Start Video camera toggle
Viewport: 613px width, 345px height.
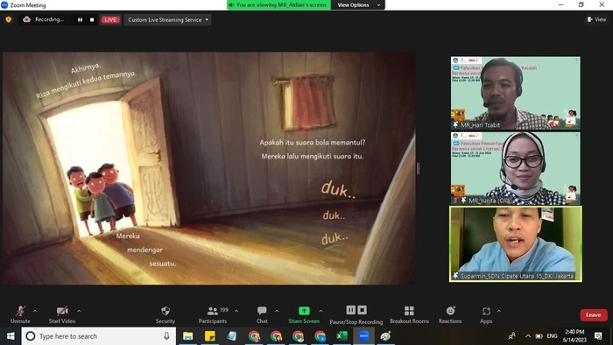62,314
